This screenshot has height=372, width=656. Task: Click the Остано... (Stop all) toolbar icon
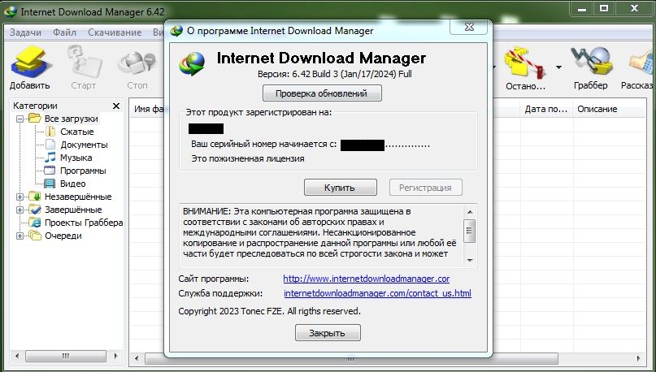point(525,63)
